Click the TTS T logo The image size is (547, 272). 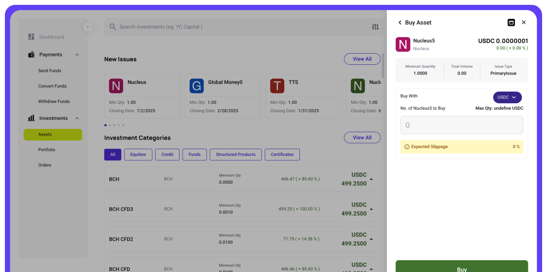(277, 86)
